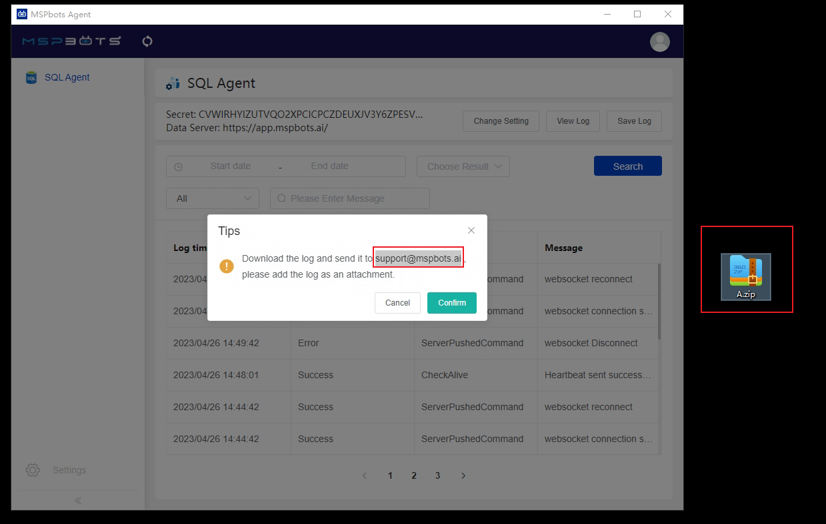Expand the Choose Result dropdown

(463, 166)
